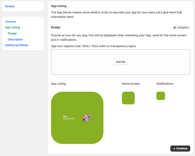Click the 'Design' section heading

56,27
